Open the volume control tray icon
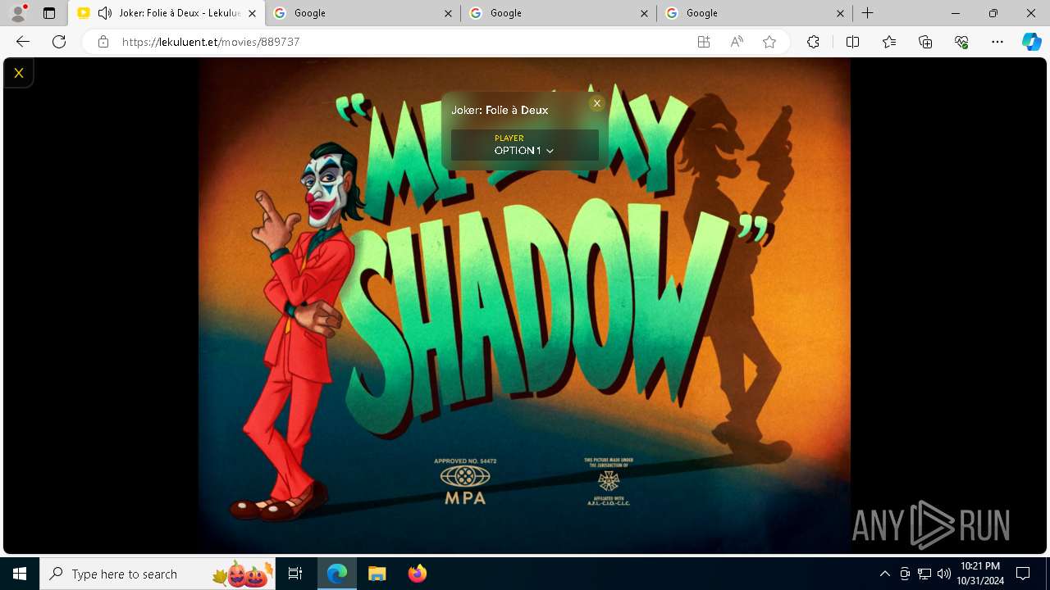The width and height of the screenshot is (1050, 590). (944, 574)
